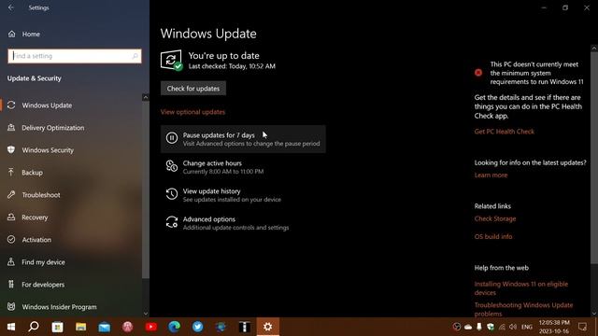Image resolution: width=598 pixels, height=336 pixels.
Task: Click the Find a setting search box
Action: 75,56
